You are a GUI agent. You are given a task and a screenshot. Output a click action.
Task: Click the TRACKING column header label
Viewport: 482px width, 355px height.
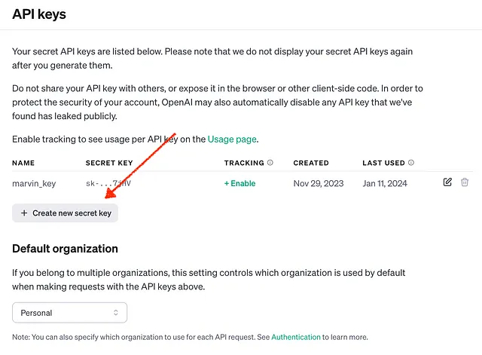(x=244, y=163)
